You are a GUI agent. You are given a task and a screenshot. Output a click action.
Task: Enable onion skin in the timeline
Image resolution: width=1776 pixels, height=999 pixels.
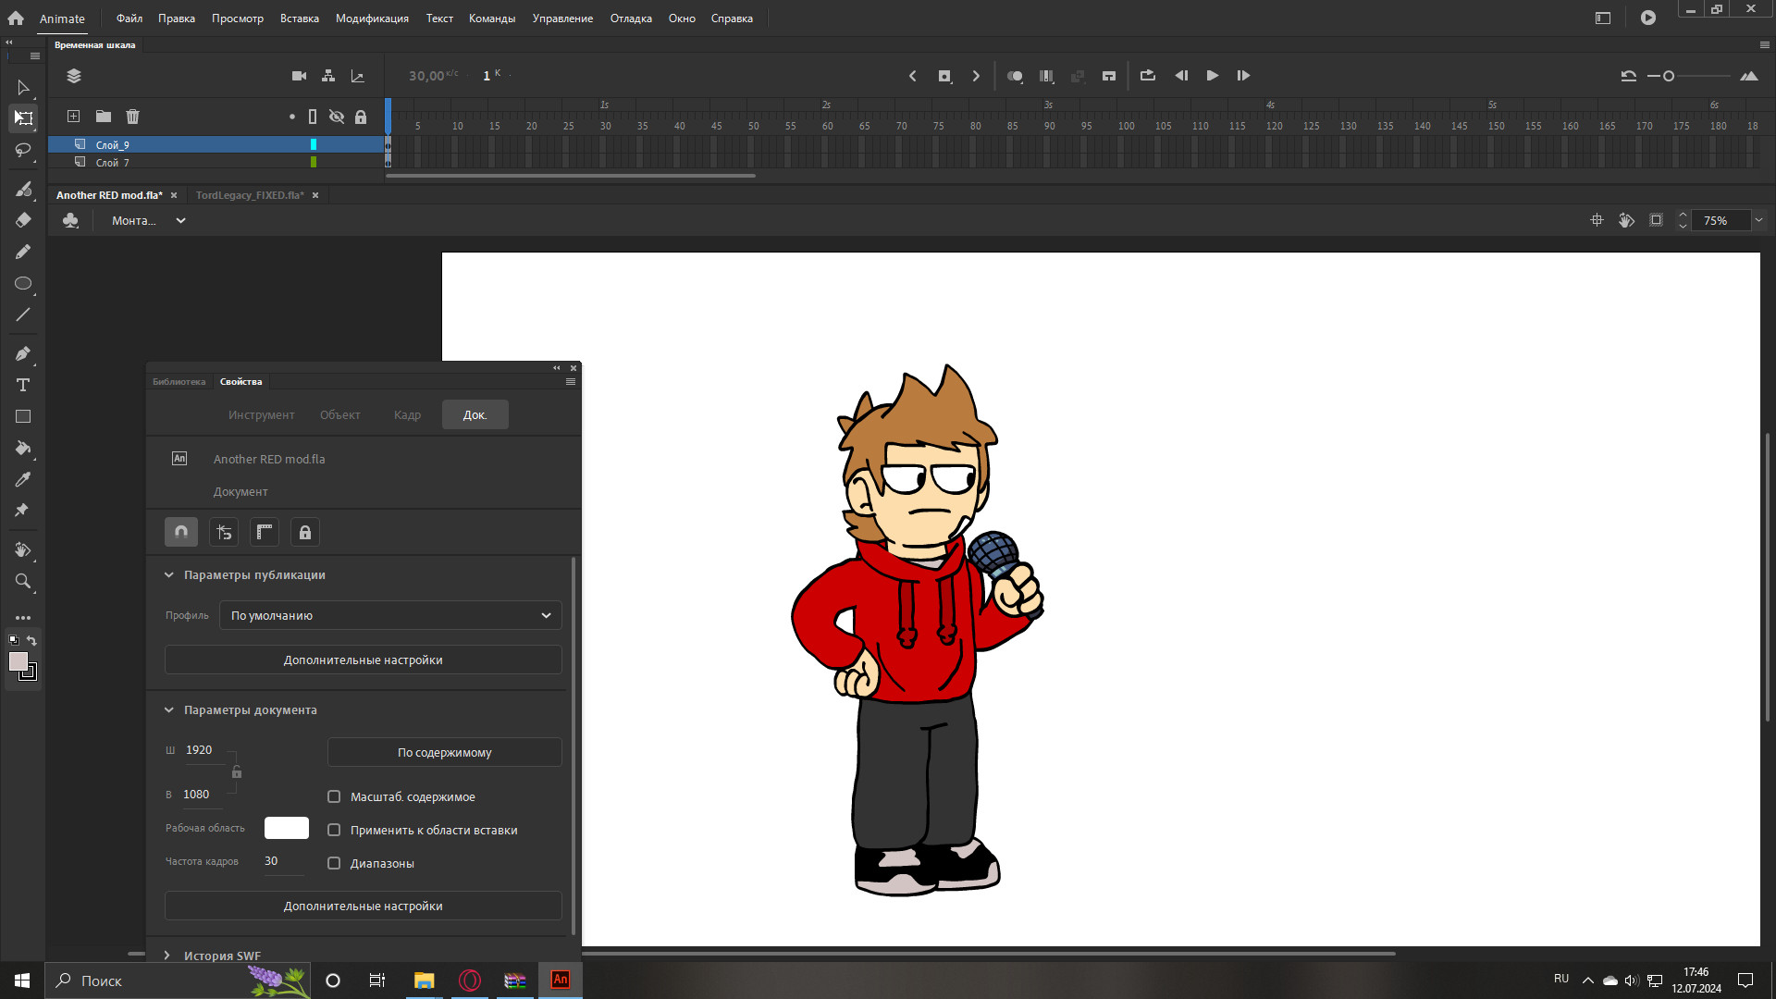tap(1015, 76)
